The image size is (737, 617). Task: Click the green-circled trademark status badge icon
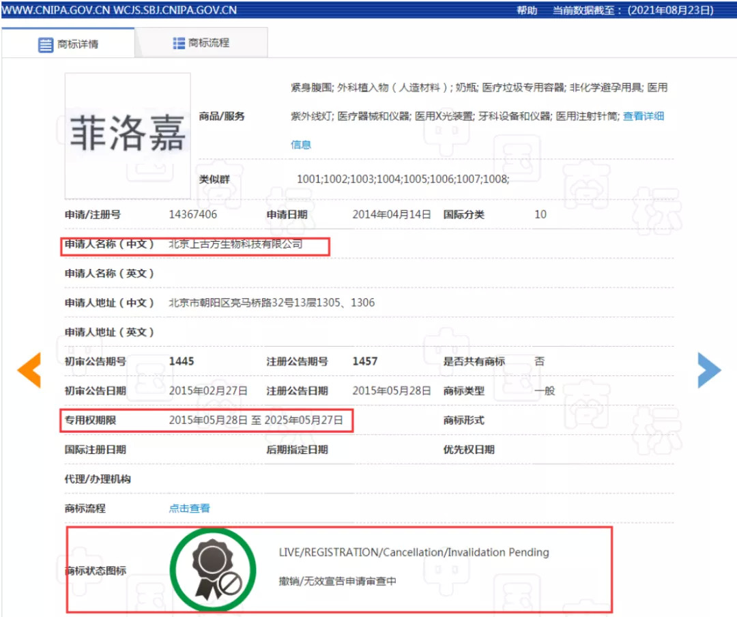click(212, 570)
